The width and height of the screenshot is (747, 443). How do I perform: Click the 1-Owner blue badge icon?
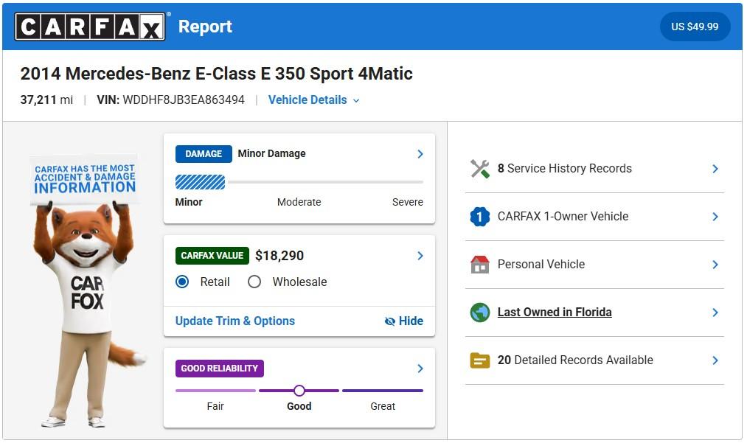tap(480, 217)
